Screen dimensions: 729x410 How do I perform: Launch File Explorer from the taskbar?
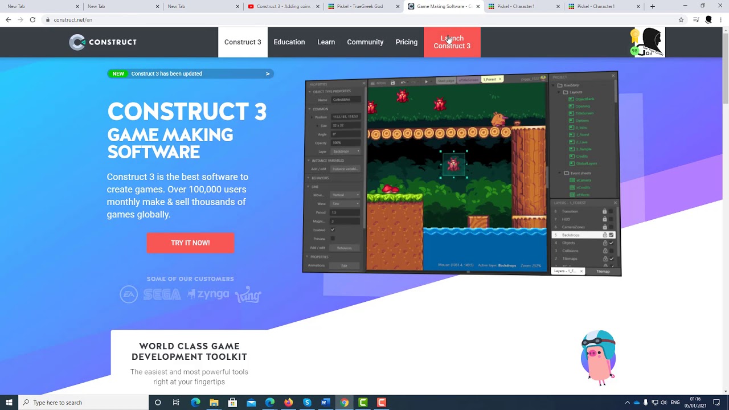point(214,403)
